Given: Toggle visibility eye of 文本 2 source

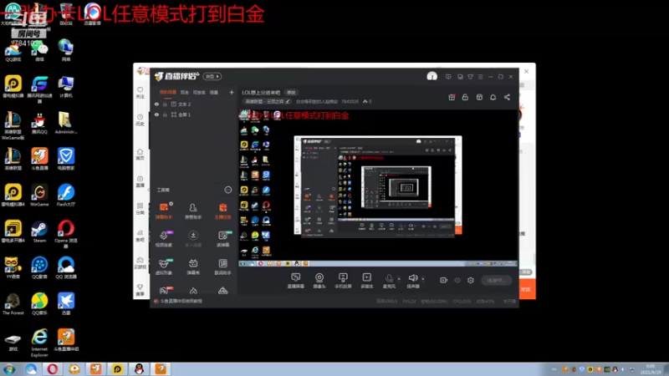Looking at the screenshot, I should [156, 104].
